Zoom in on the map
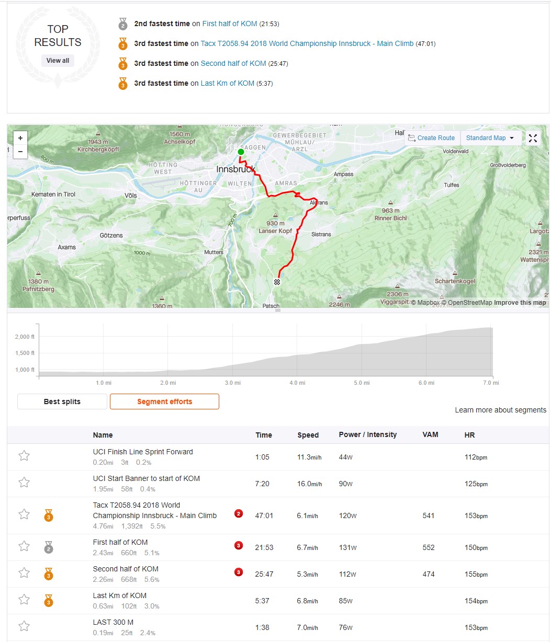This screenshot has height=642, width=551. [20, 138]
